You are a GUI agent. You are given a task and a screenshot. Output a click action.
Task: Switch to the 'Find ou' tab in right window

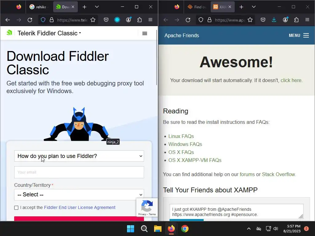197,7
